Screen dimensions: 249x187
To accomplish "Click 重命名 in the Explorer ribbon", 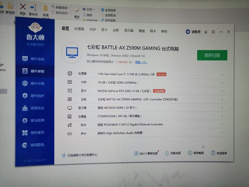I will (33, 10).
